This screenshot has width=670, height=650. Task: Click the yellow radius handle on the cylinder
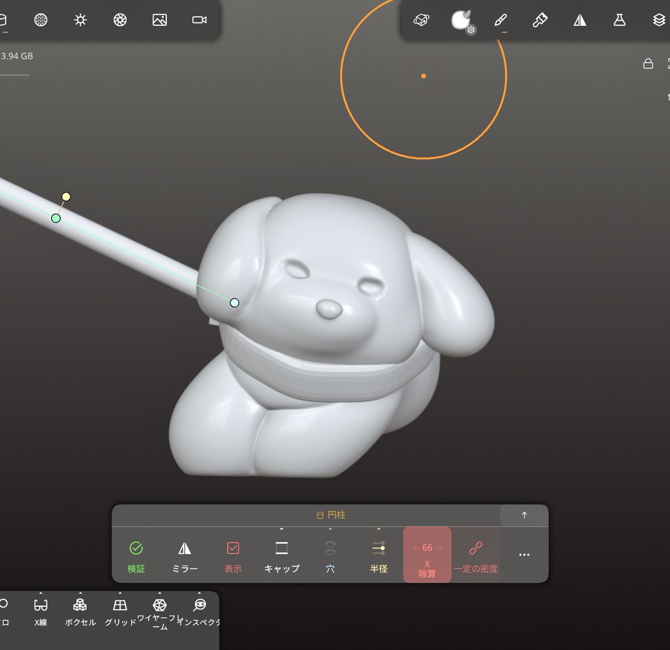click(66, 197)
